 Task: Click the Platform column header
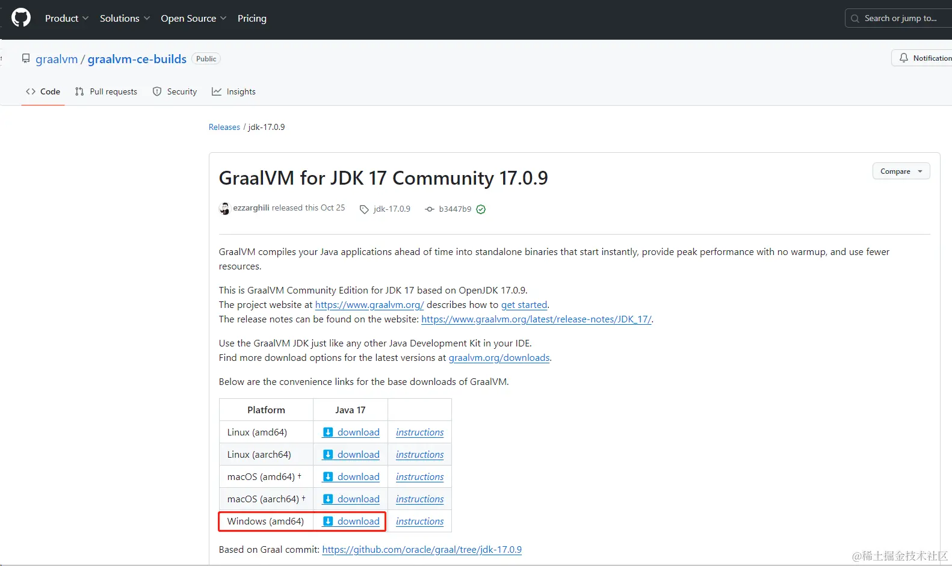click(x=266, y=410)
